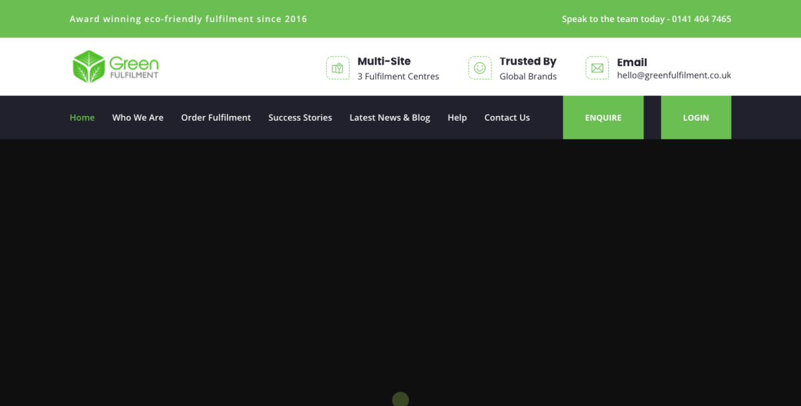Click the "Global Brands" text

tap(528, 76)
